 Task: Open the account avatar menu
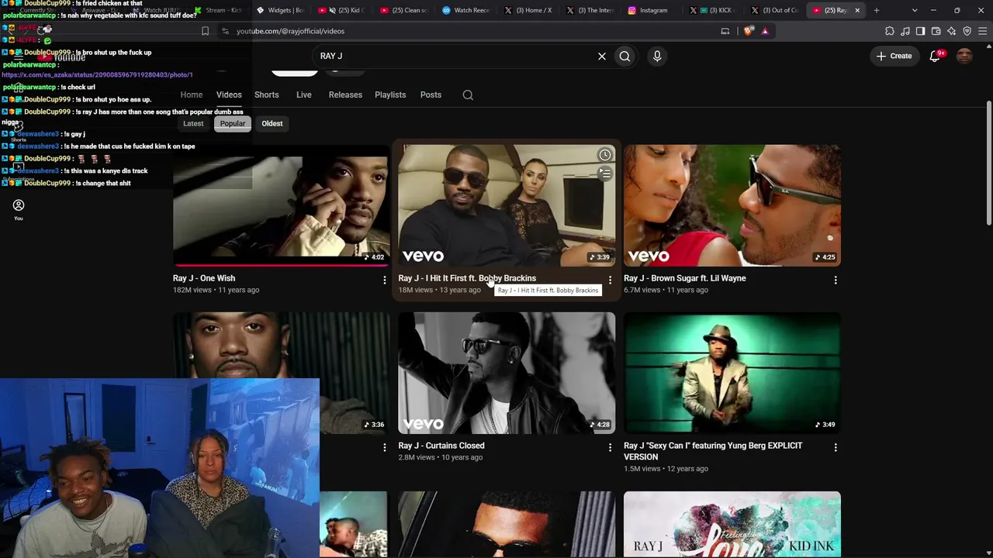[x=964, y=56]
